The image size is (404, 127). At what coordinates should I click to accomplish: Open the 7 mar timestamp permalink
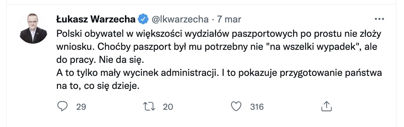[x=229, y=19]
